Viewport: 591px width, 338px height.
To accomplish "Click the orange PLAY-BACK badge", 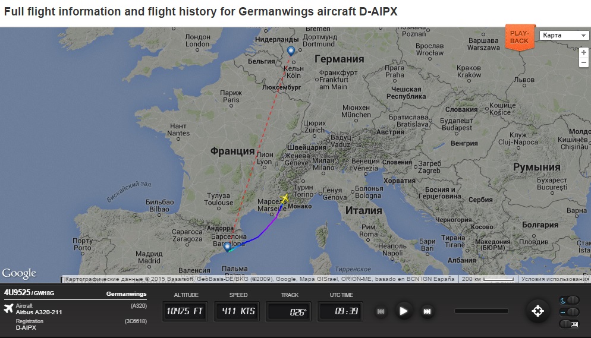I will [520, 37].
